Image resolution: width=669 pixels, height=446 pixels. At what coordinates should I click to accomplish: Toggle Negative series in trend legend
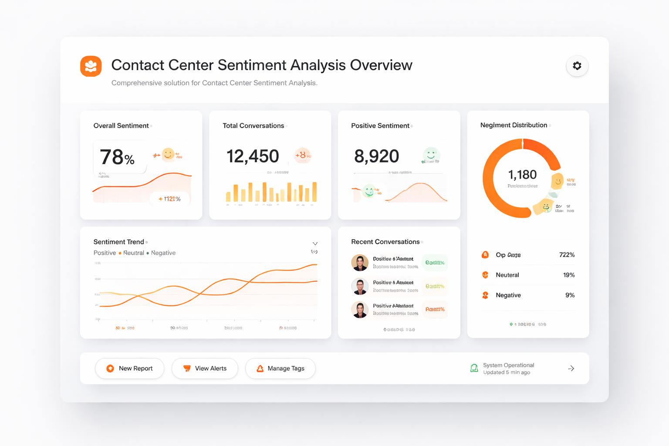(163, 253)
